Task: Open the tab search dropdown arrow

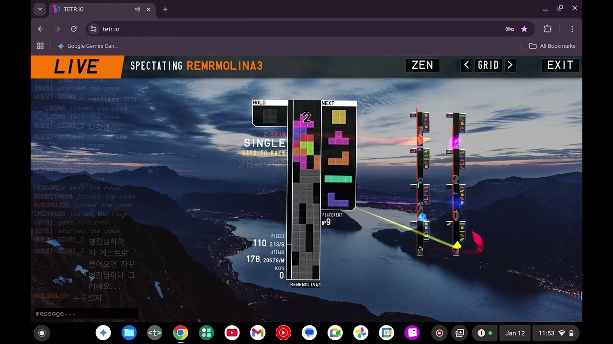Action: (x=40, y=9)
